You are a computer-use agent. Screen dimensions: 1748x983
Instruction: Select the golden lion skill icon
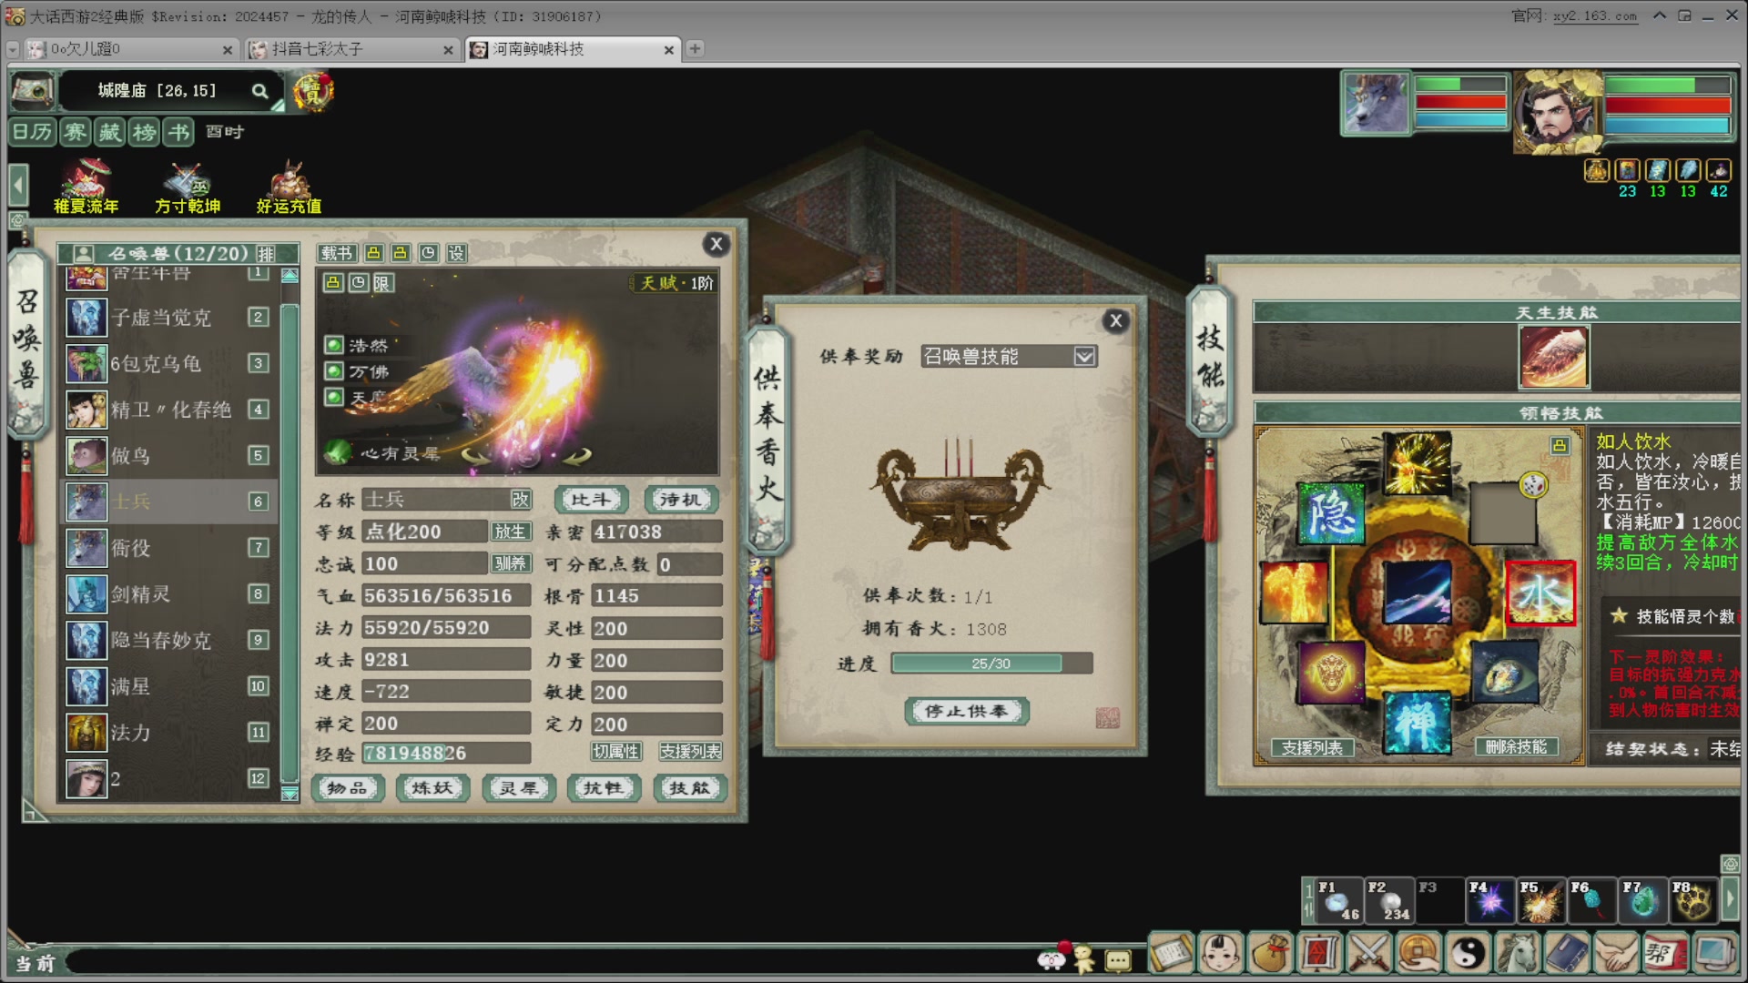pos(1331,674)
